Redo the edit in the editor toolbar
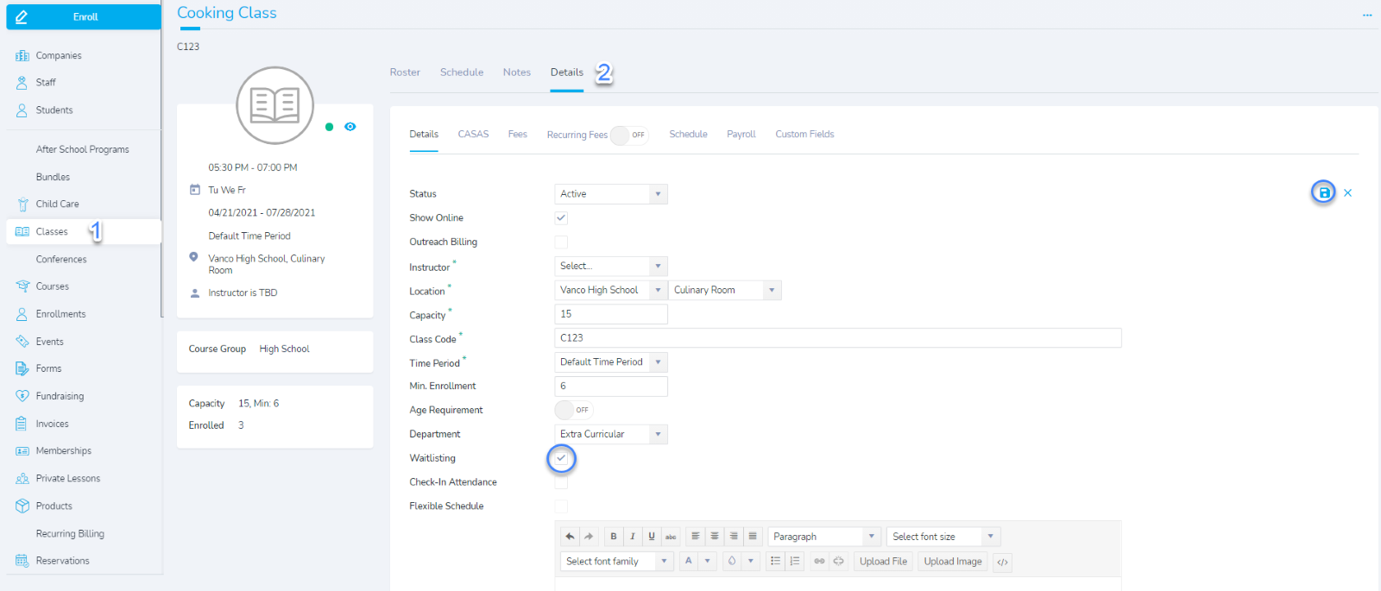1381x591 pixels. (x=589, y=537)
